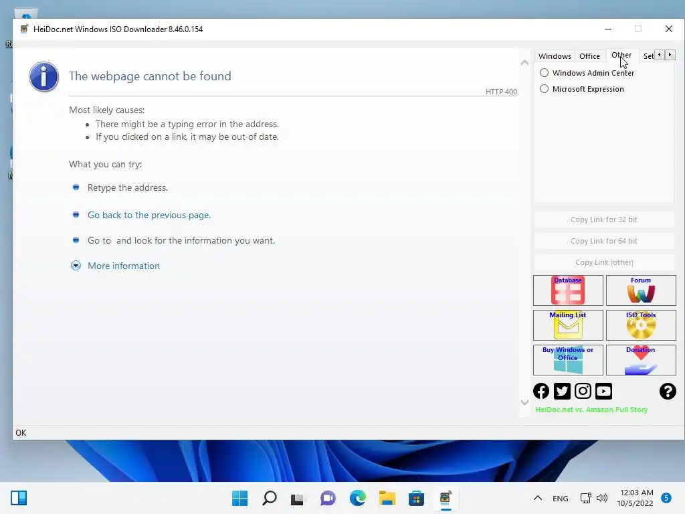Open the Chat app on taskbar

click(328, 498)
